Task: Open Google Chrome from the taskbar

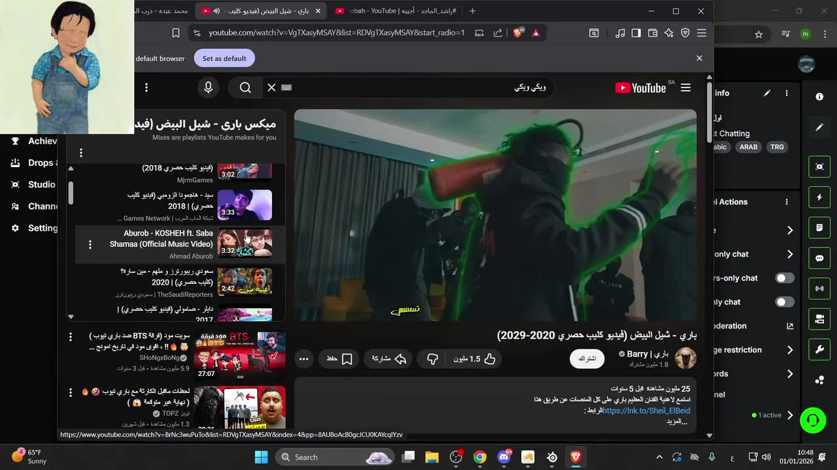Action: [480, 457]
